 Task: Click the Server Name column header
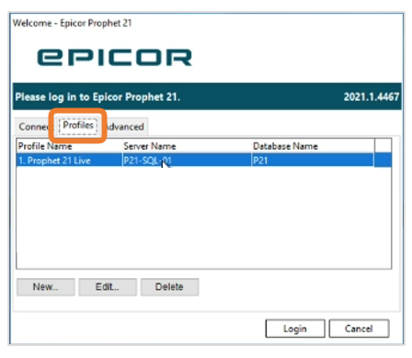point(187,146)
